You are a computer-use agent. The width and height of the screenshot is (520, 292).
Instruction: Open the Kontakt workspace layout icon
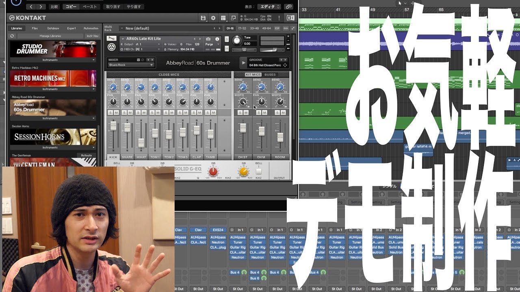(223, 18)
